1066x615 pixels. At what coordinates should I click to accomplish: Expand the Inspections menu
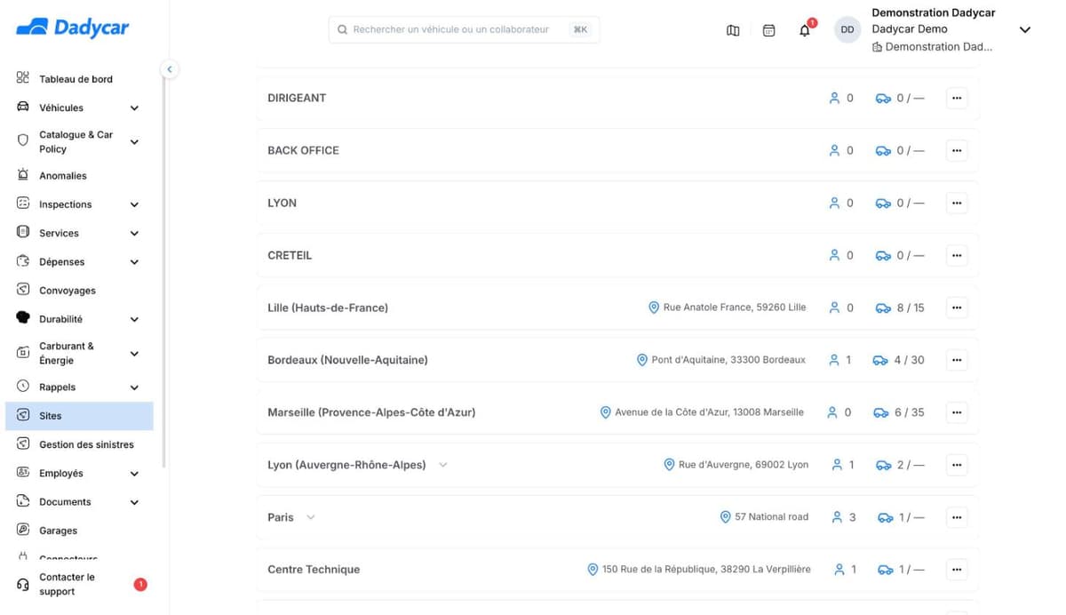click(134, 204)
